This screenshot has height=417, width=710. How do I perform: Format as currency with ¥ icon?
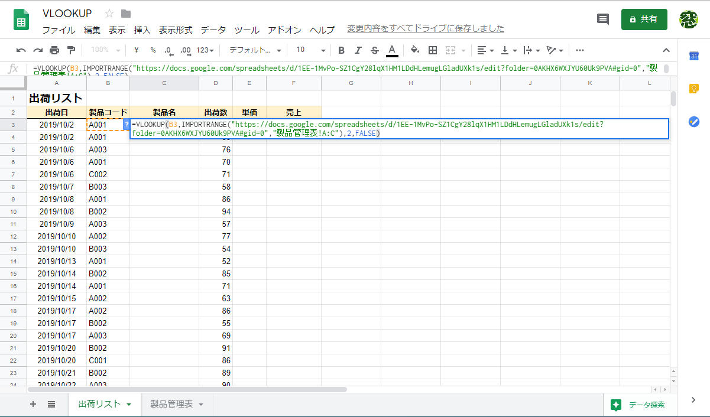tap(137, 50)
